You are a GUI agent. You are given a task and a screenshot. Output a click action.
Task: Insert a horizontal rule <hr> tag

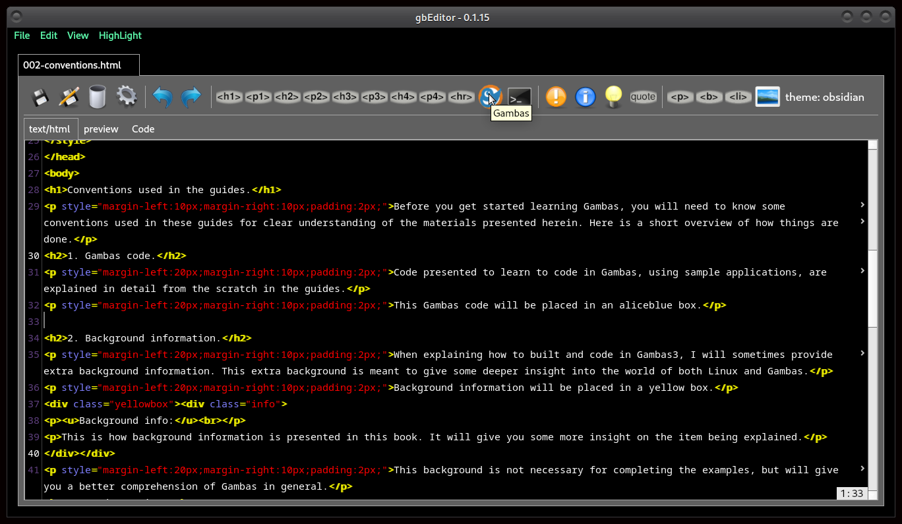(x=461, y=97)
